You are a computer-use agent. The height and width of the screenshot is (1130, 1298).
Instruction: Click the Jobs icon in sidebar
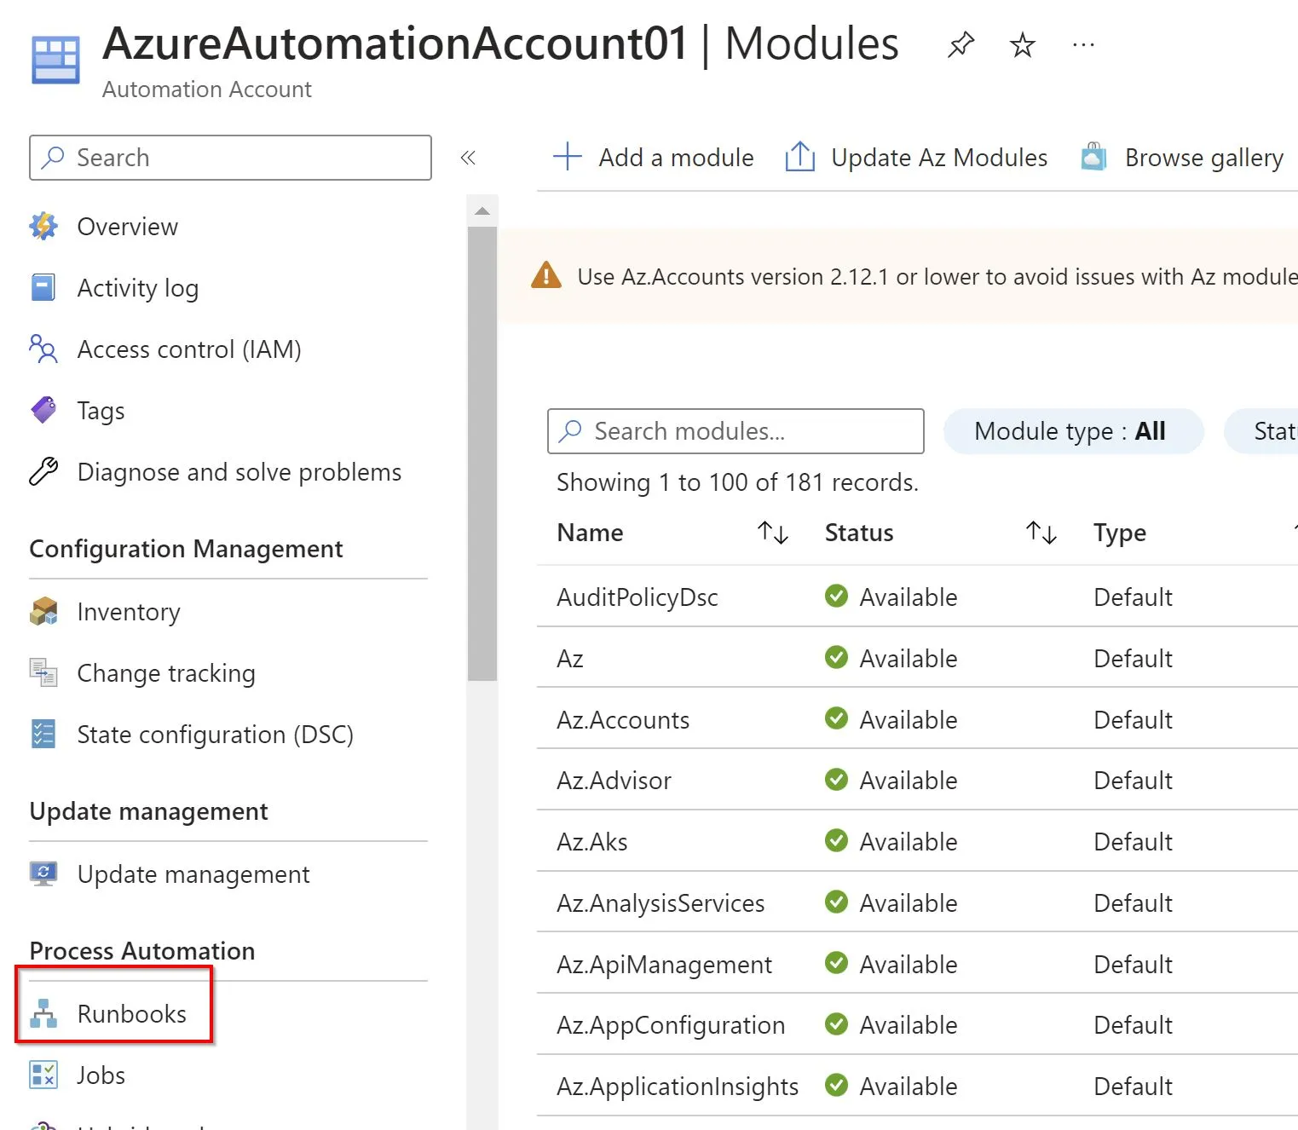[43, 1075]
